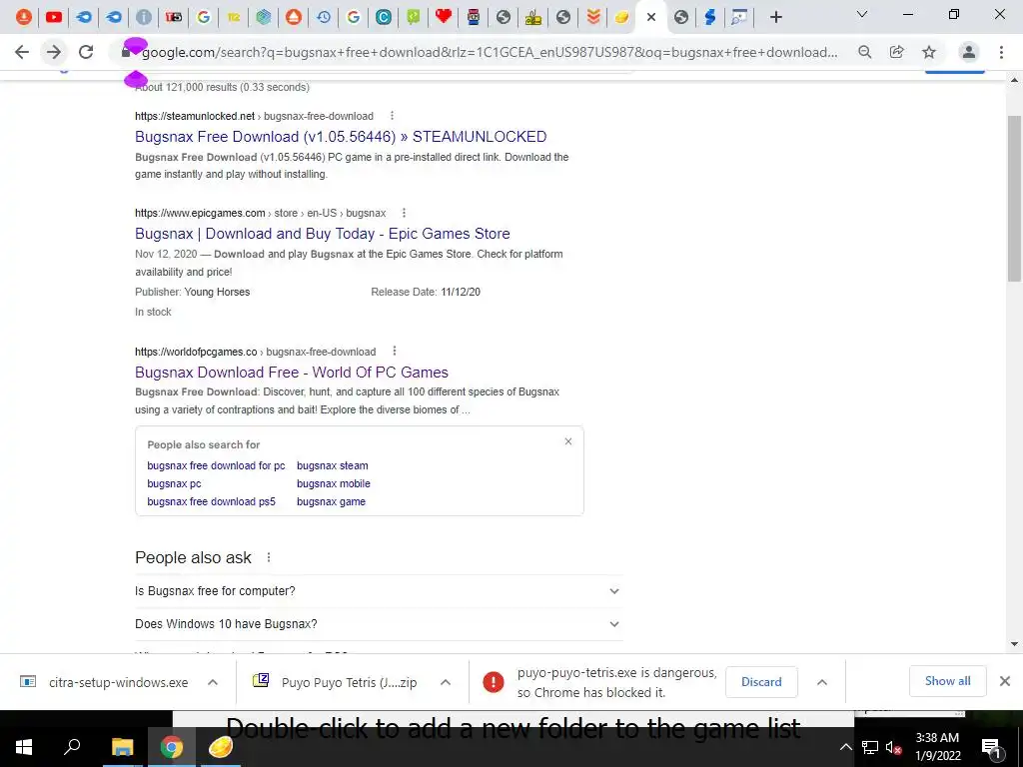The width and height of the screenshot is (1023, 767).
Task: Open options for the Puyo Puyo Tetris zip download
Action: 446,682
